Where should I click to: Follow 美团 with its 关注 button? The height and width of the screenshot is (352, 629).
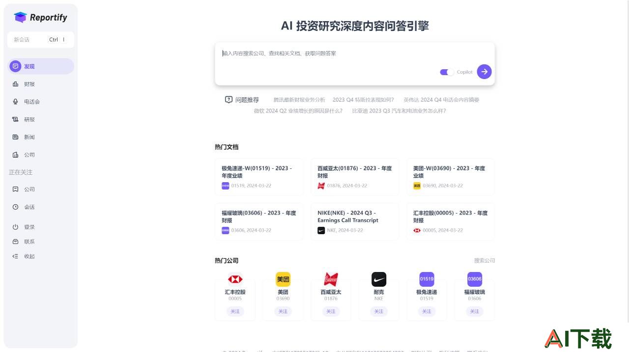[283, 311]
